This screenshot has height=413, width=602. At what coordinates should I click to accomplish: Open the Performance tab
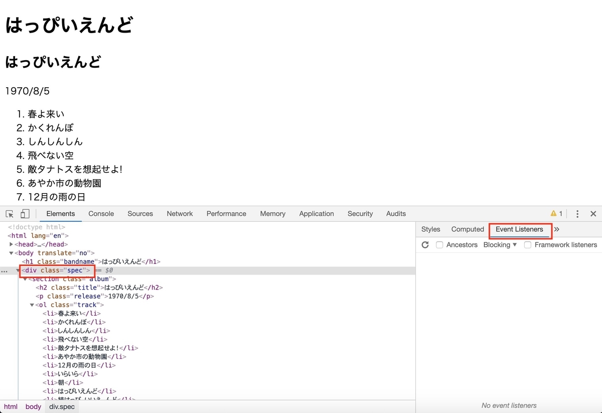226,214
